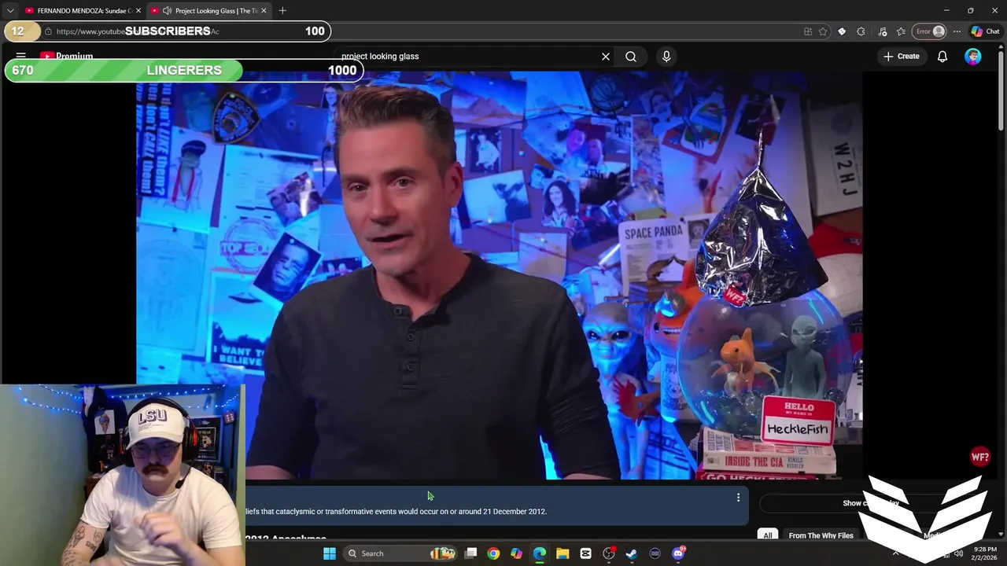Add this page to favorites star
1007x566 pixels.
tap(823, 31)
